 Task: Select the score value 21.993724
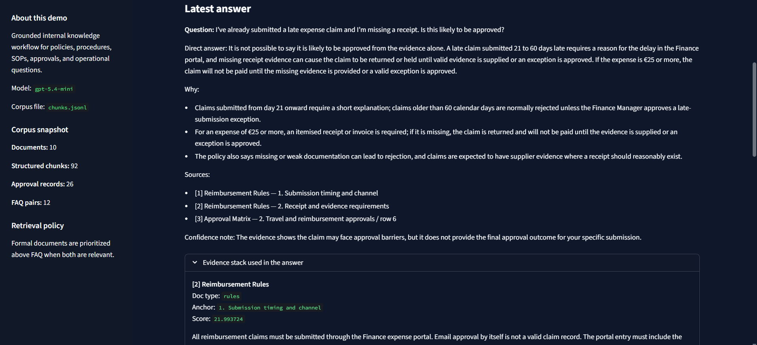click(x=228, y=319)
